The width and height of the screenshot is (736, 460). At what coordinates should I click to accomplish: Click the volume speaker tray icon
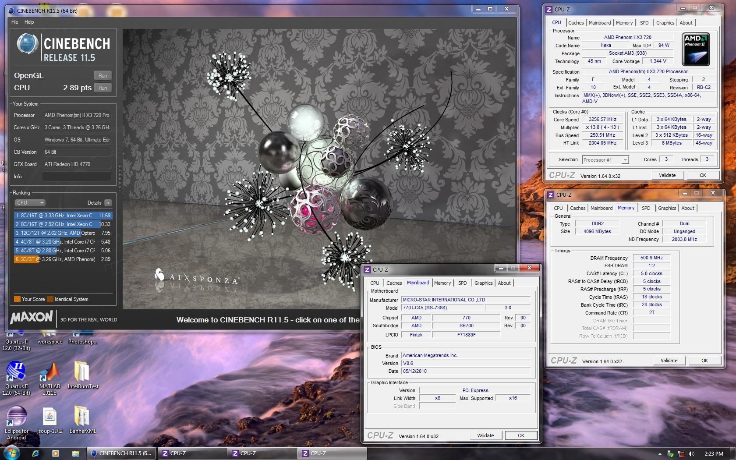coord(691,454)
